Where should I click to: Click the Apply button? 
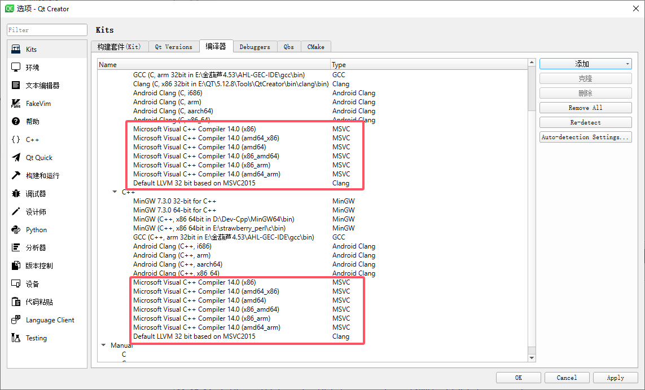[x=615, y=378]
